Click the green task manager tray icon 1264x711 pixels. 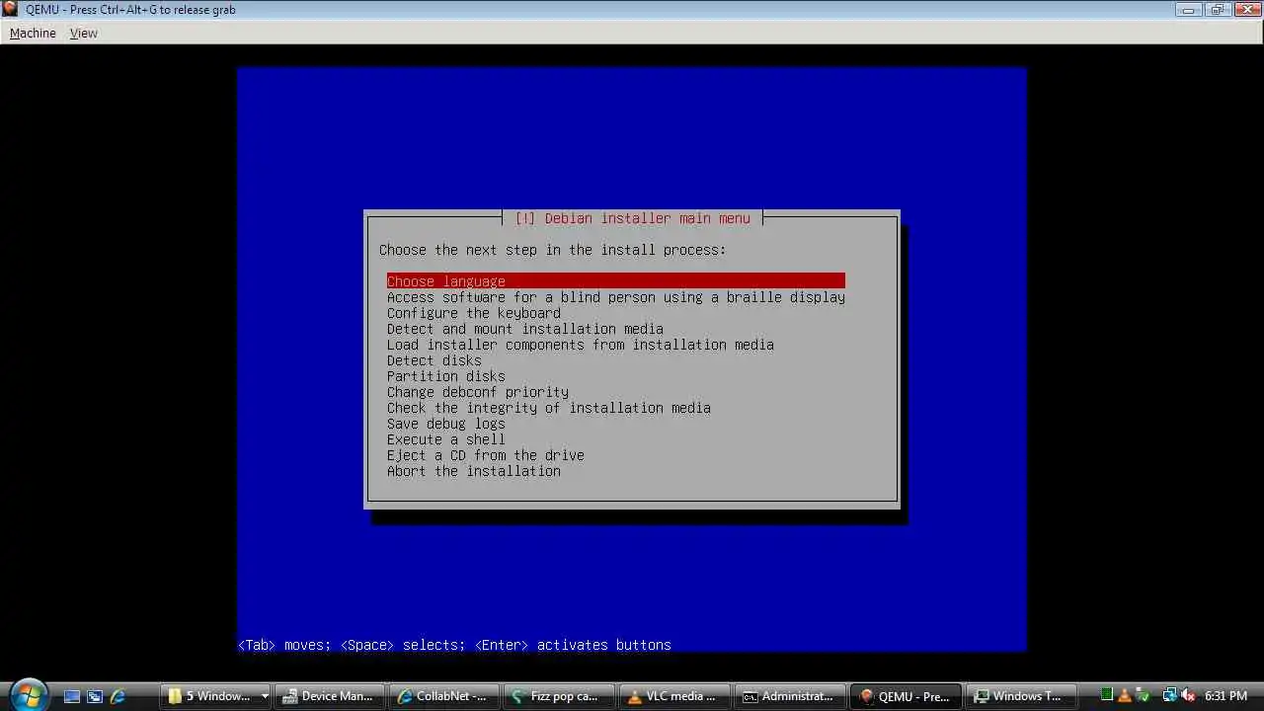pyautogui.click(x=1107, y=696)
